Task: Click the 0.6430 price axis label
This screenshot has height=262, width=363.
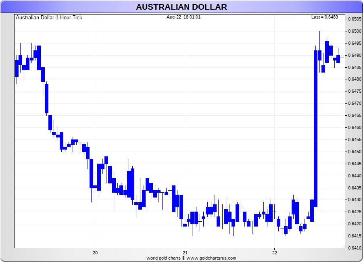Action: point(355,200)
